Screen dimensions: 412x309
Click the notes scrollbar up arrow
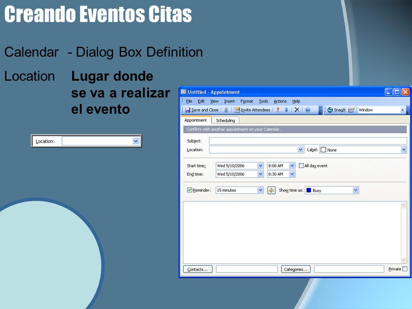pyautogui.click(x=403, y=205)
